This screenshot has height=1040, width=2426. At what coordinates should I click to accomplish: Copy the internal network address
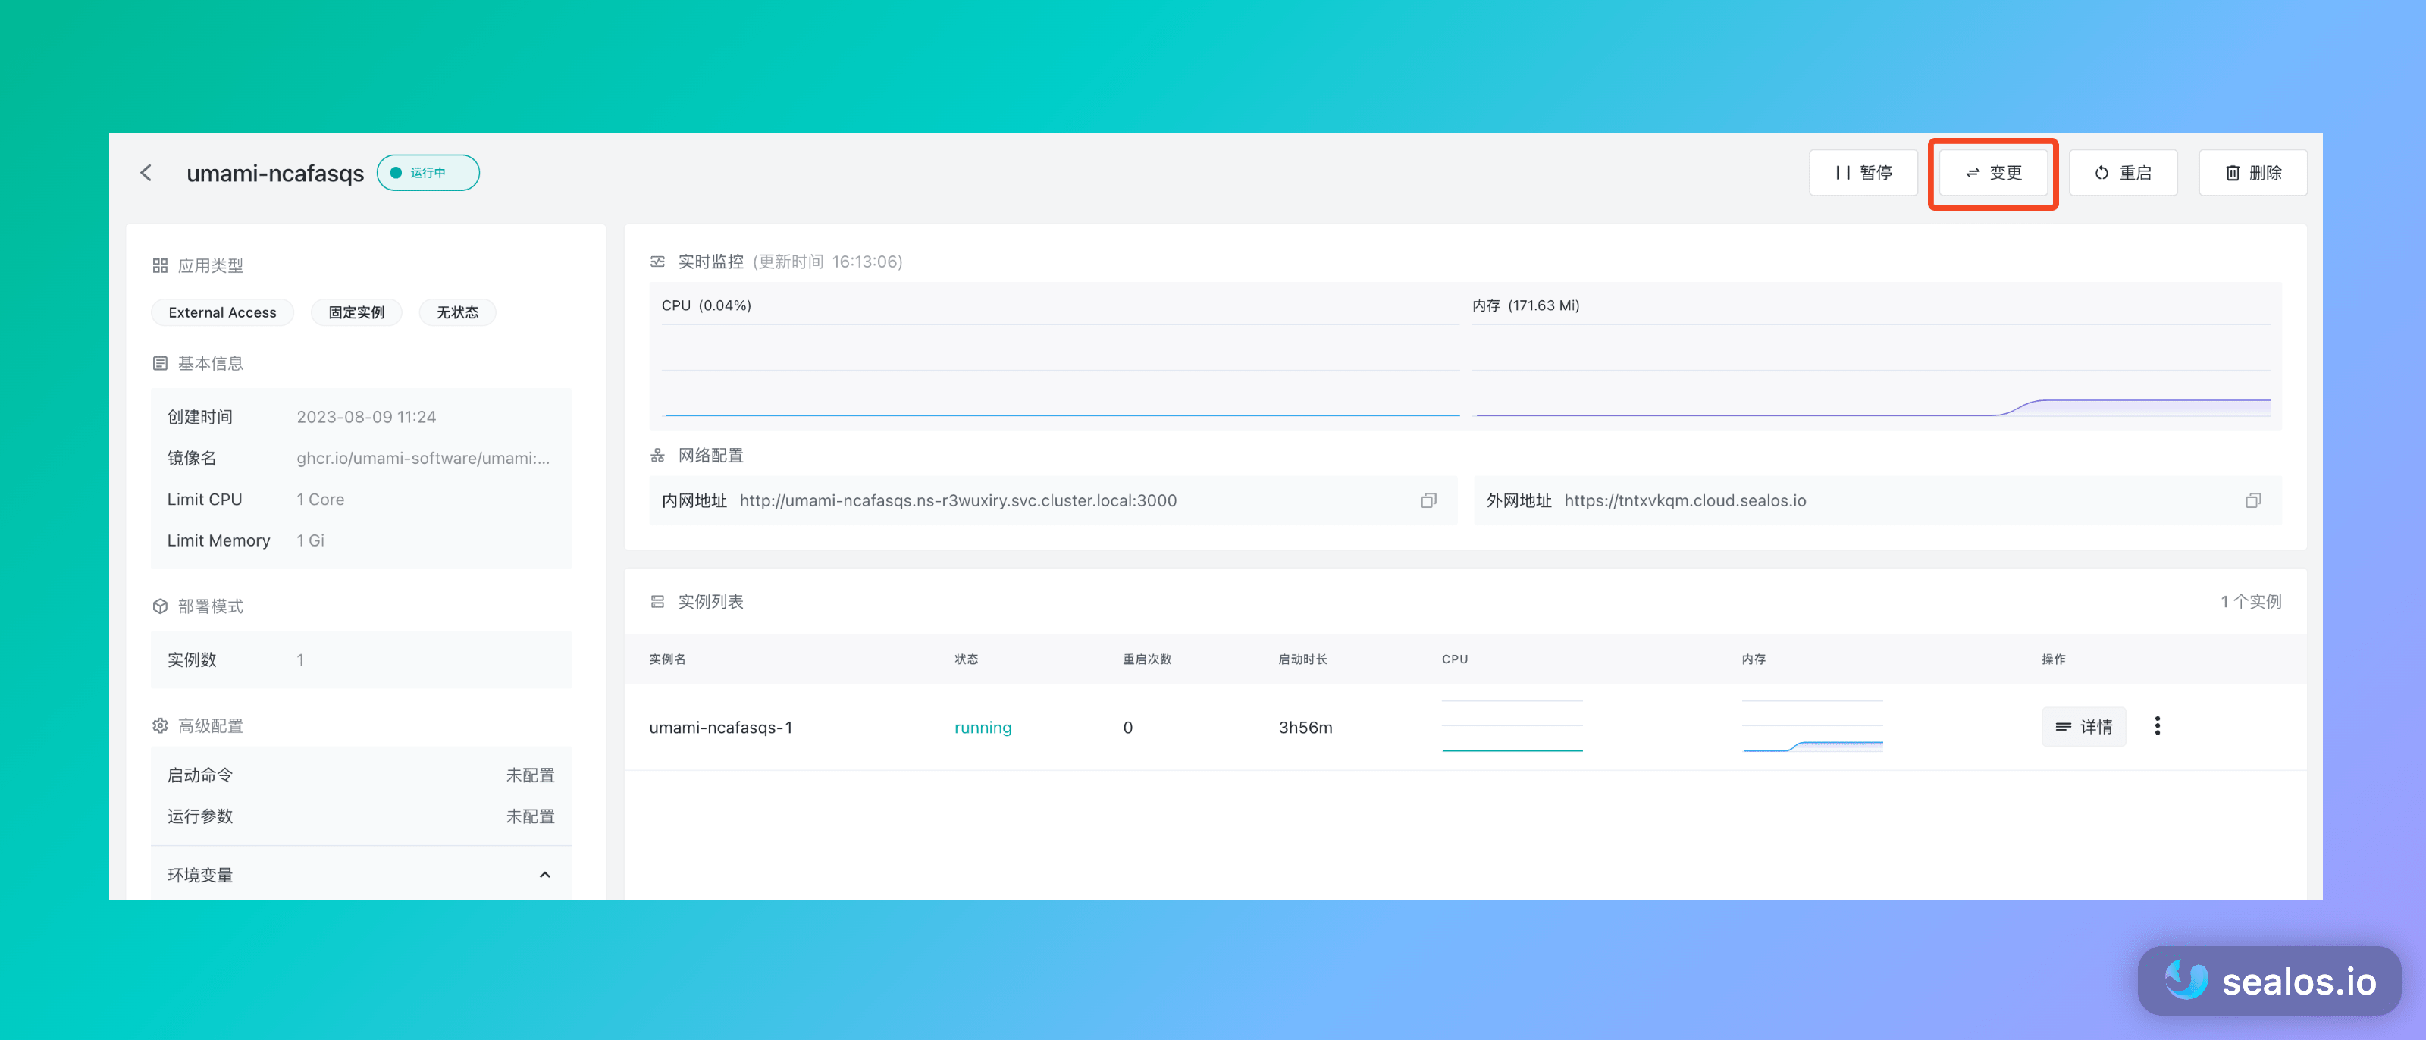(x=1428, y=500)
